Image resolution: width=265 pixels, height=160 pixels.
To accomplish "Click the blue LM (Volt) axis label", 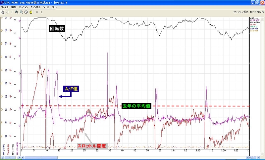I will (x=4, y=150).
